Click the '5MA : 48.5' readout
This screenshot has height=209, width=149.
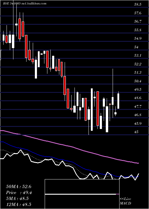point(17,199)
